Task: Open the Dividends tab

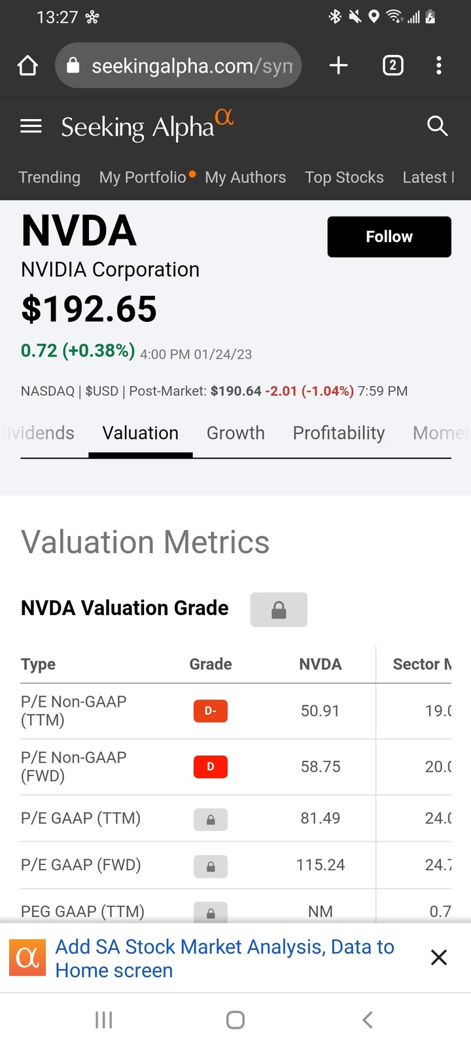Action: 39,433
